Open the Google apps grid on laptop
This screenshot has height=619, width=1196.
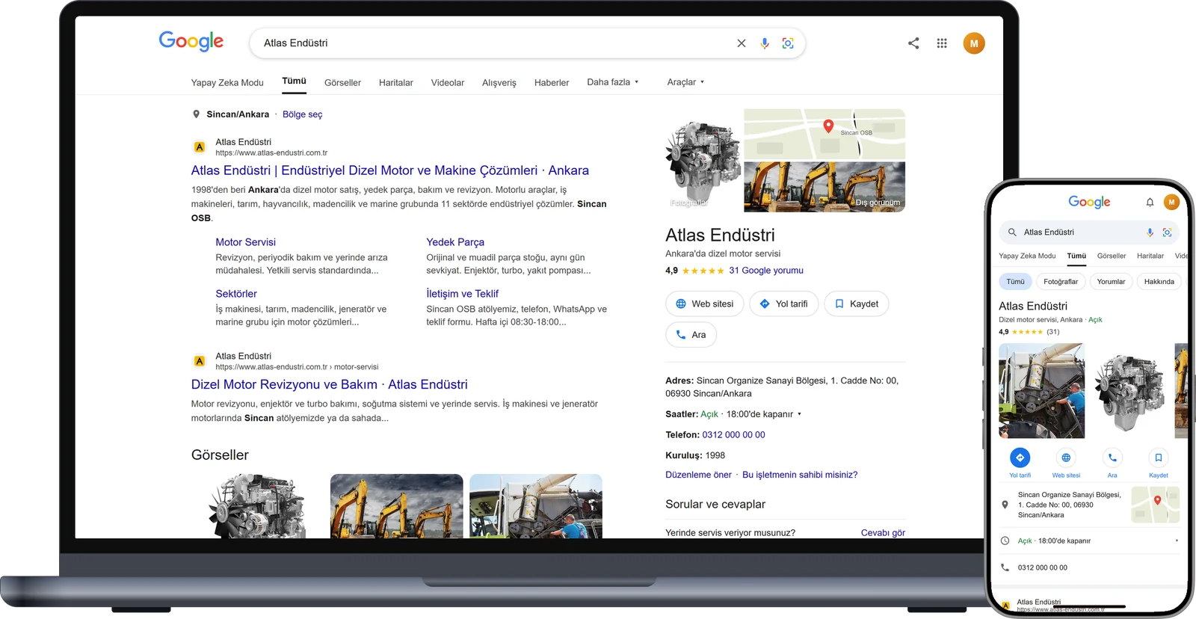pos(942,43)
